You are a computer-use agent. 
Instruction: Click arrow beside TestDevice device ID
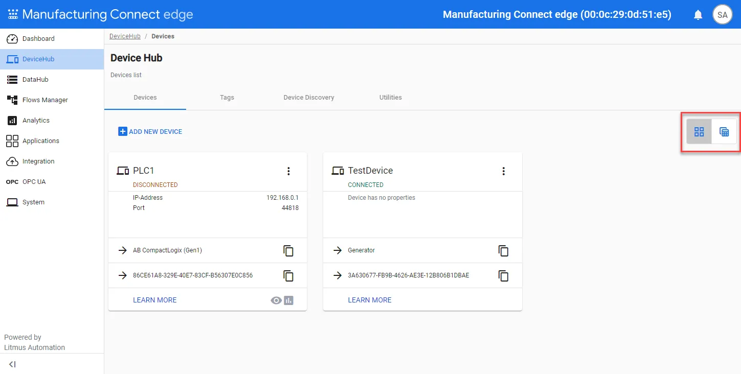tap(338, 275)
